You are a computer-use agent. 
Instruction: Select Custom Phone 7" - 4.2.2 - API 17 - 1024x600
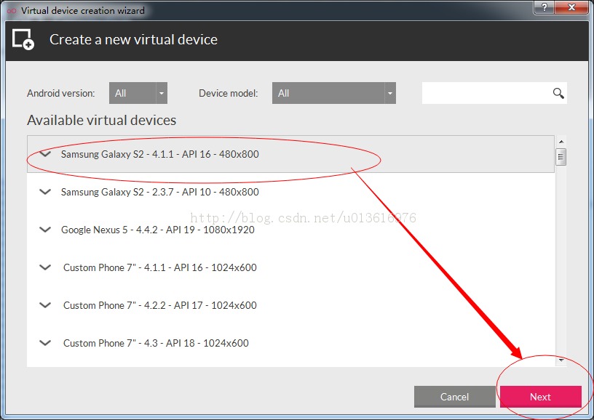point(290,305)
